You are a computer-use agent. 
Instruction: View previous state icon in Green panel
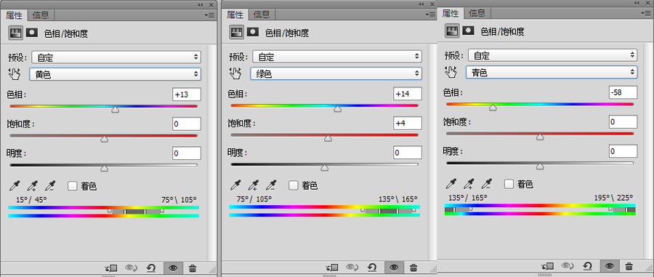[x=353, y=267]
